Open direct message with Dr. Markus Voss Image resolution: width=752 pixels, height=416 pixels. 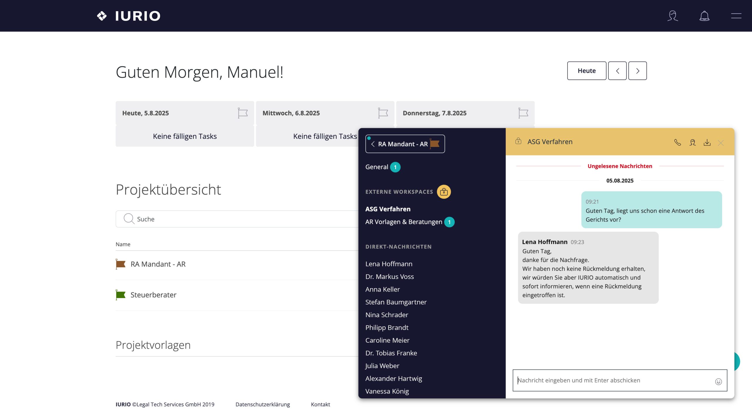tap(390, 277)
